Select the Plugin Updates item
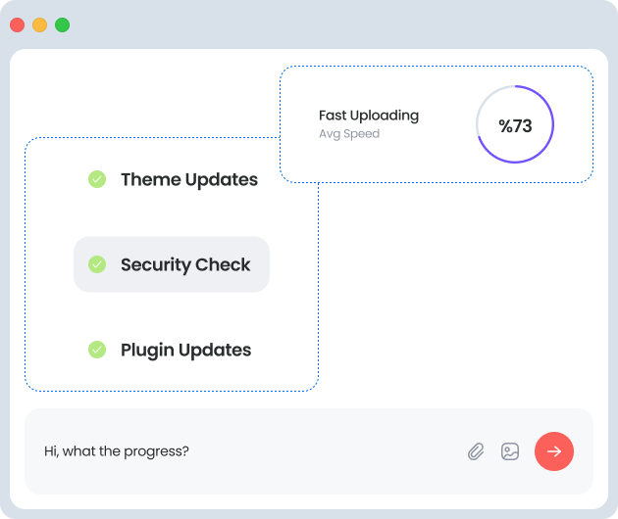Image resolution: width=618 pixels, height=519 pixels. click(185, 350)
